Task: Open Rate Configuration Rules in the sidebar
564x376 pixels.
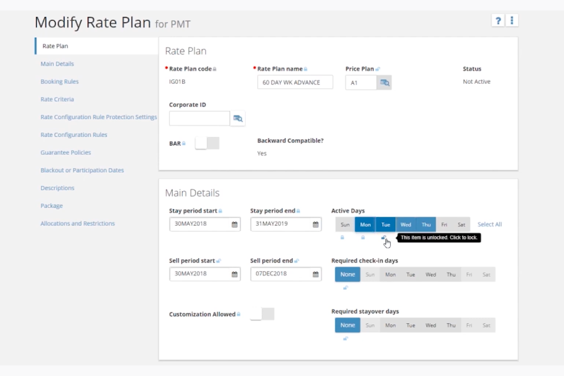Action: pyautogui.click(x=74, y=134)
